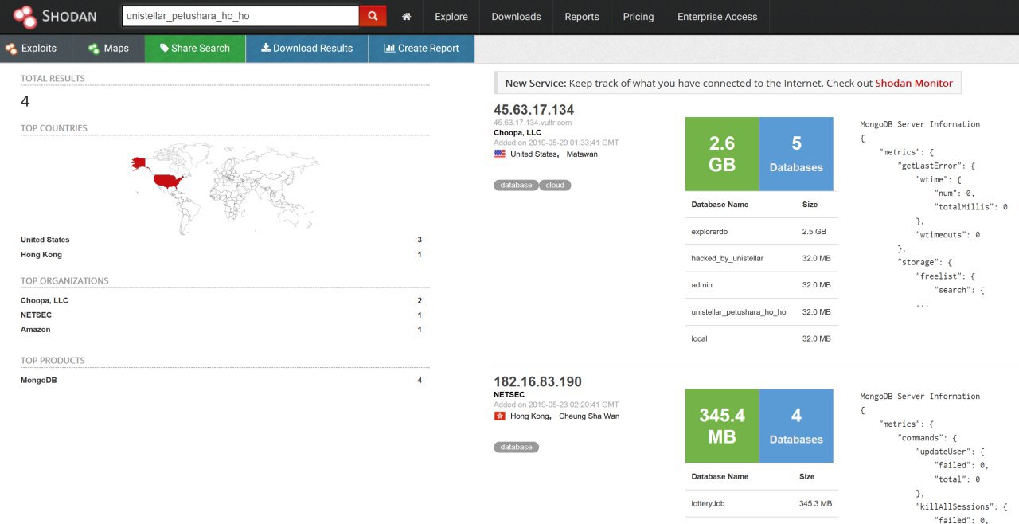Open the Shodan Monitor link
Viewport: 1019px width, 524px height.
[914, 83]
